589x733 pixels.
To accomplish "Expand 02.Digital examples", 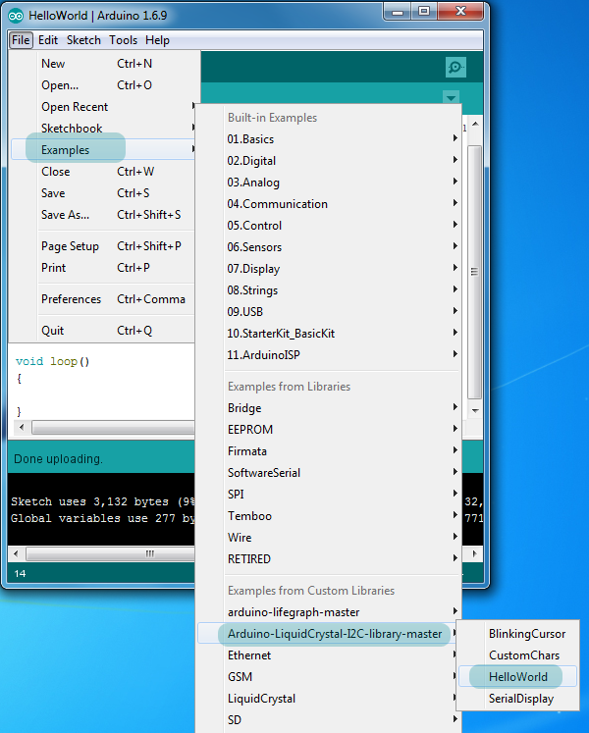I will pos(329,161).
